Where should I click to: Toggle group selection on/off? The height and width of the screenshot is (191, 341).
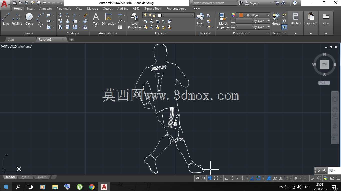(x=284, y=27)
